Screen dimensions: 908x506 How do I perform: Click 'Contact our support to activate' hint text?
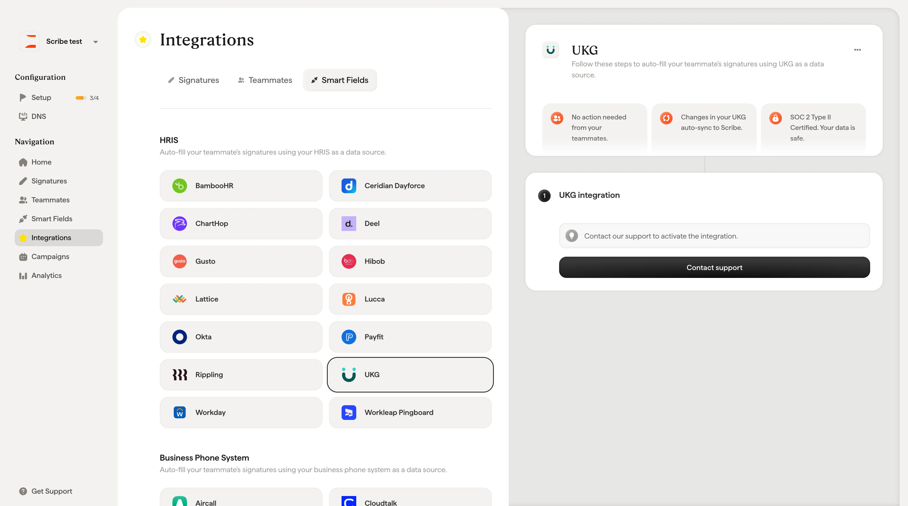click(x=661, y=236)
